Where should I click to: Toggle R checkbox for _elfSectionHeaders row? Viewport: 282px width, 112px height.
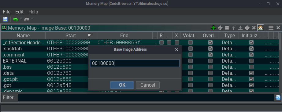tap(161, 42)
